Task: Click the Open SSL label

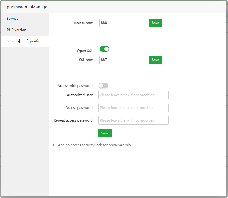Action: (x=85, y=51)
